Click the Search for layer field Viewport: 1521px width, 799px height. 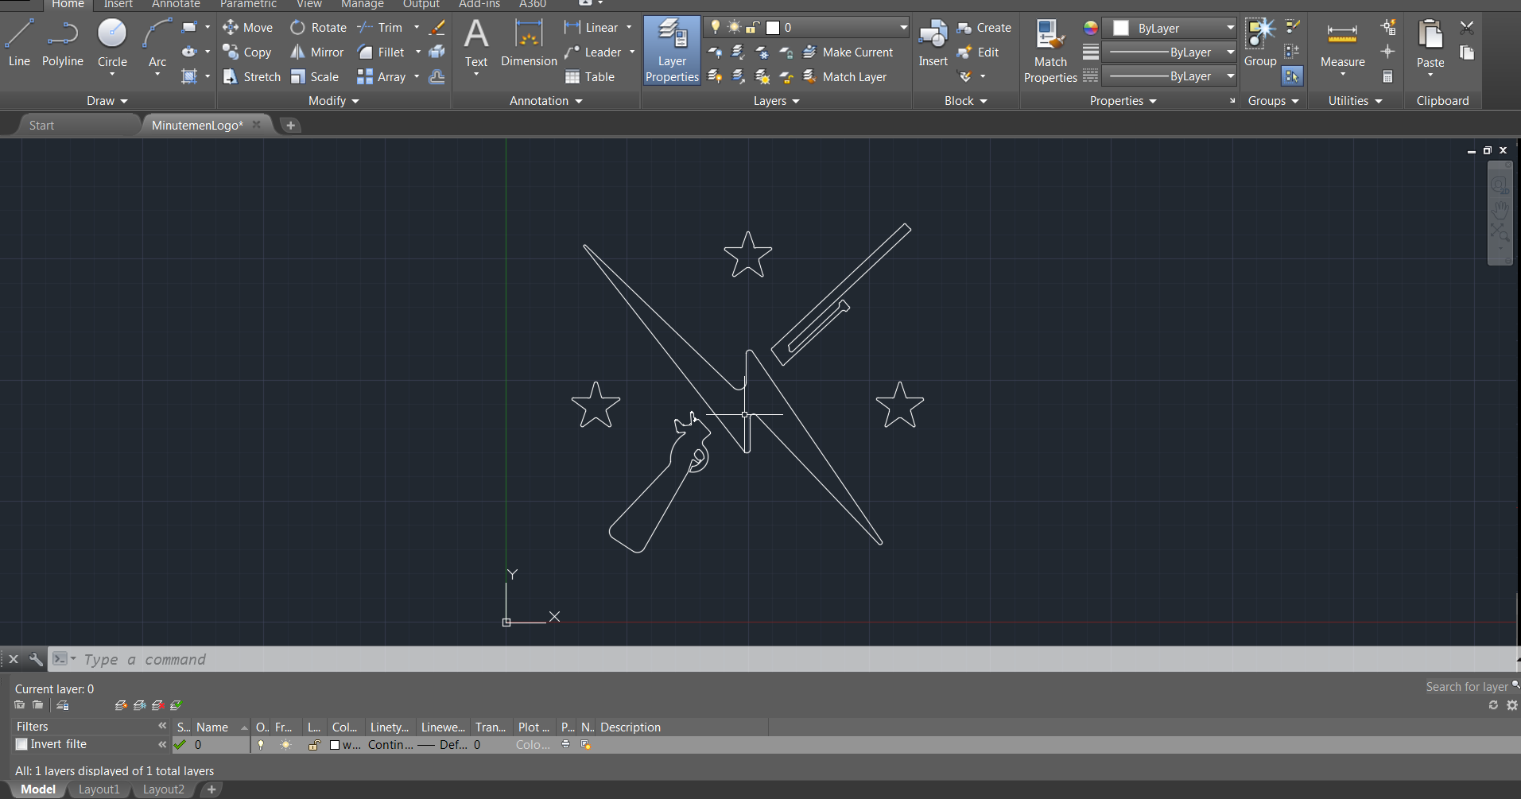click(1466, 687)
